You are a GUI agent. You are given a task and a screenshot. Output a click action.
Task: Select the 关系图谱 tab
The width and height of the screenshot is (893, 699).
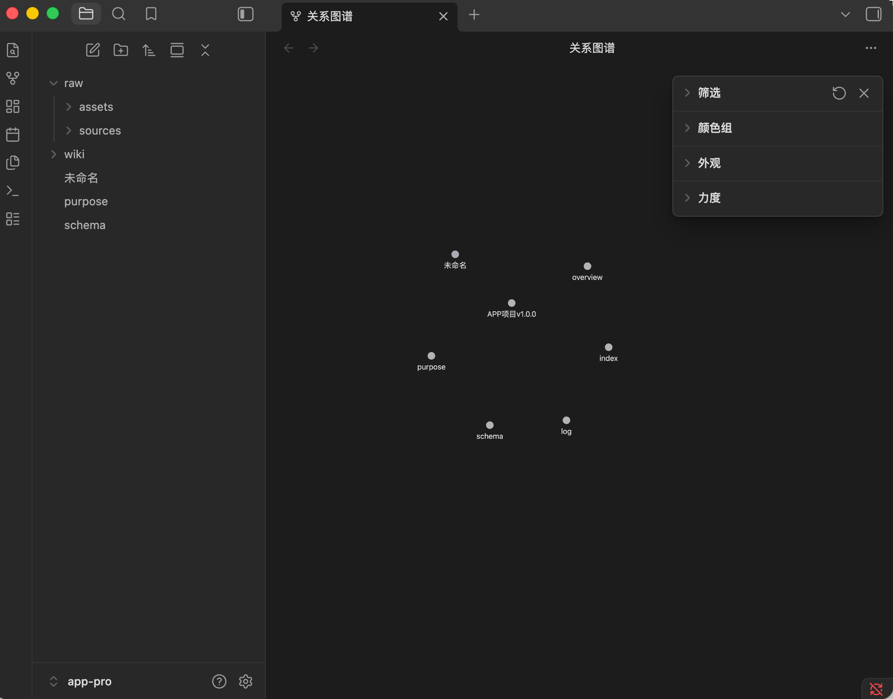pyautogui.click(x=369, y=17)
